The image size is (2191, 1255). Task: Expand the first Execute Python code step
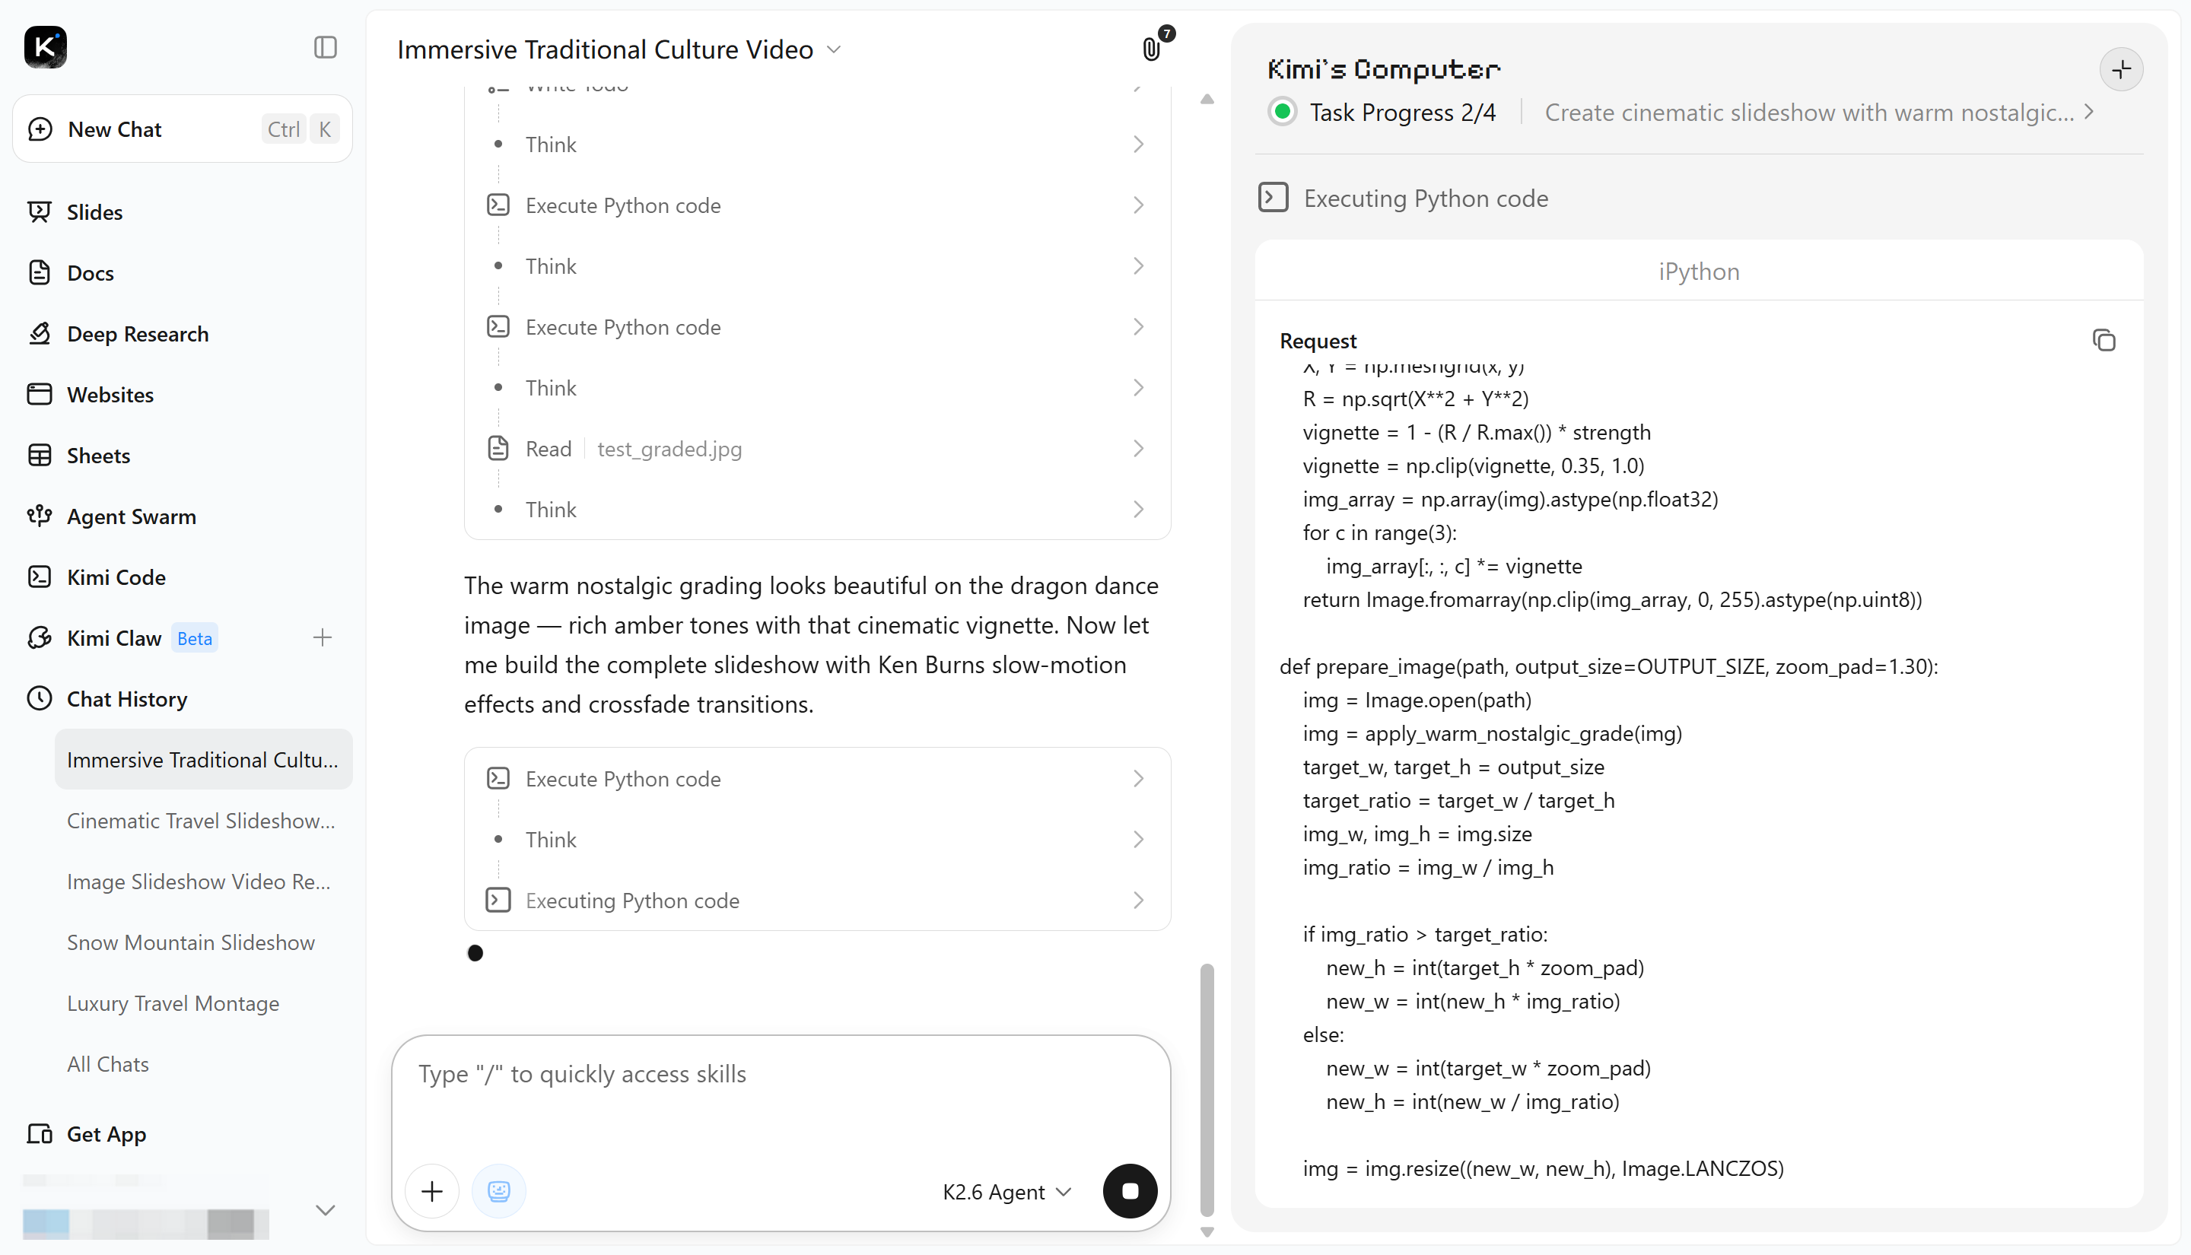click(817, 206)
